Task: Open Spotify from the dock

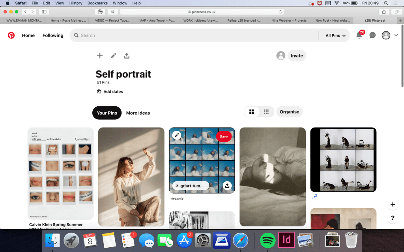Action: pos(268,239)
